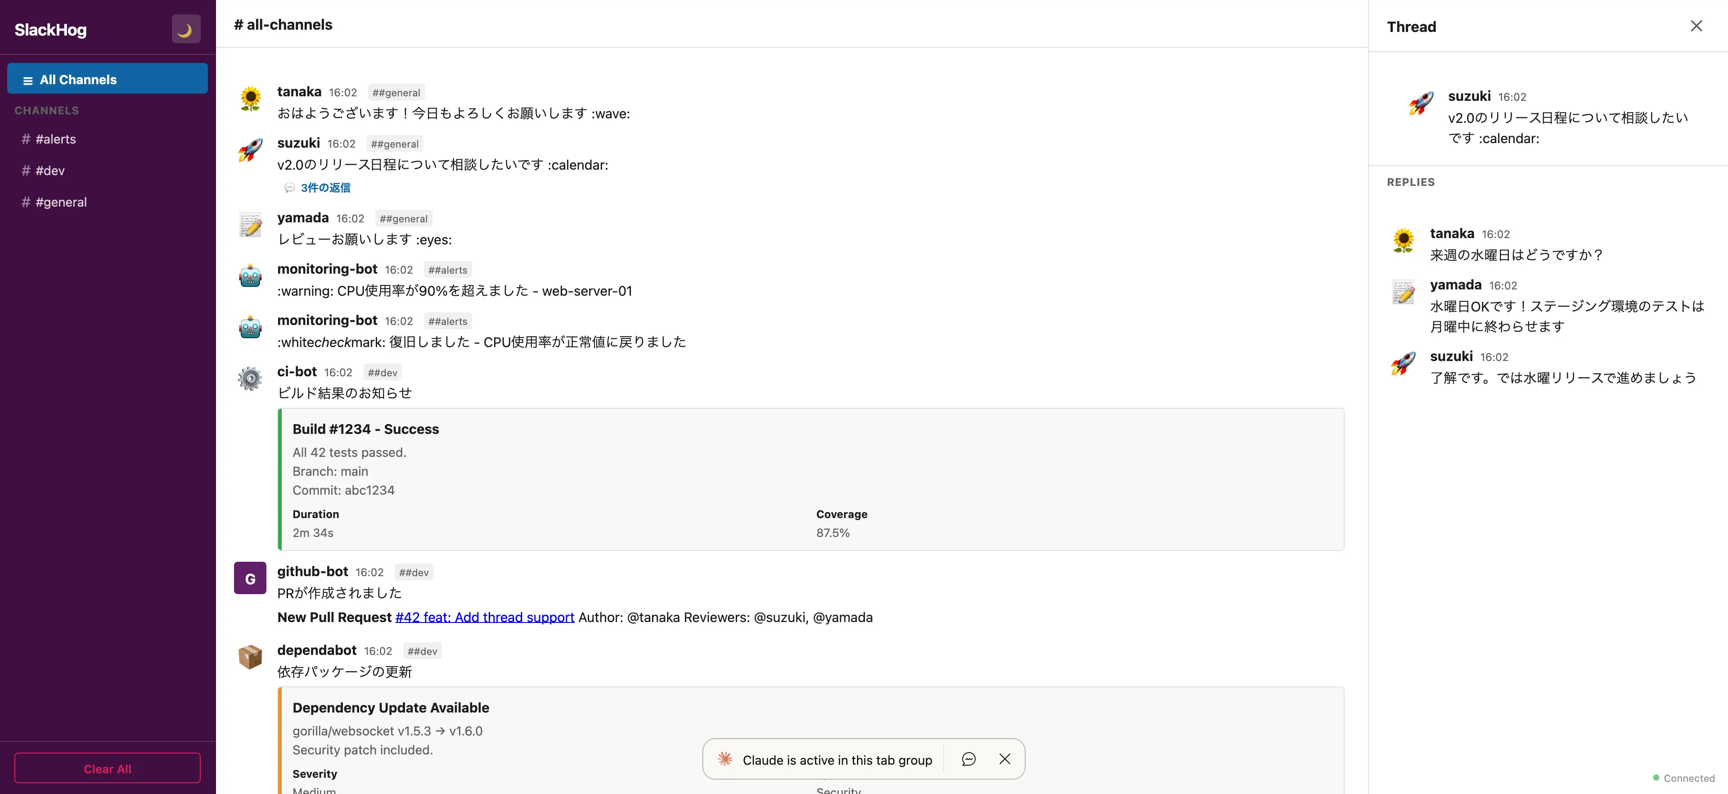Click yamada's memo avatar in message list

[250, 225]
